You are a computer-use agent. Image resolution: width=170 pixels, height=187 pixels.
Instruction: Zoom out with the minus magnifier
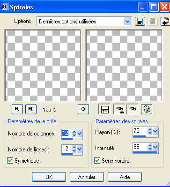click(17, 109)
